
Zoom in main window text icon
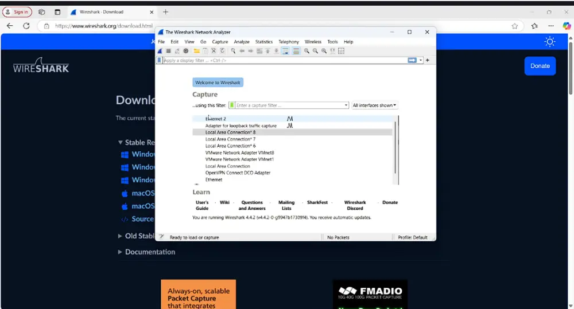(307, 51)
